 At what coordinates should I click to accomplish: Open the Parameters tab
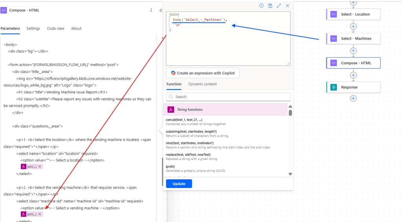coord(10,28)
